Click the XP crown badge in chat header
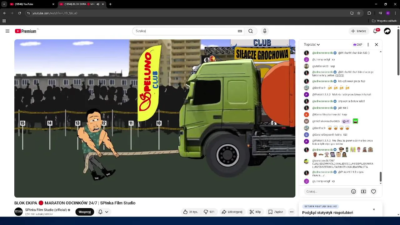400x225 pixels. point(358,44)
